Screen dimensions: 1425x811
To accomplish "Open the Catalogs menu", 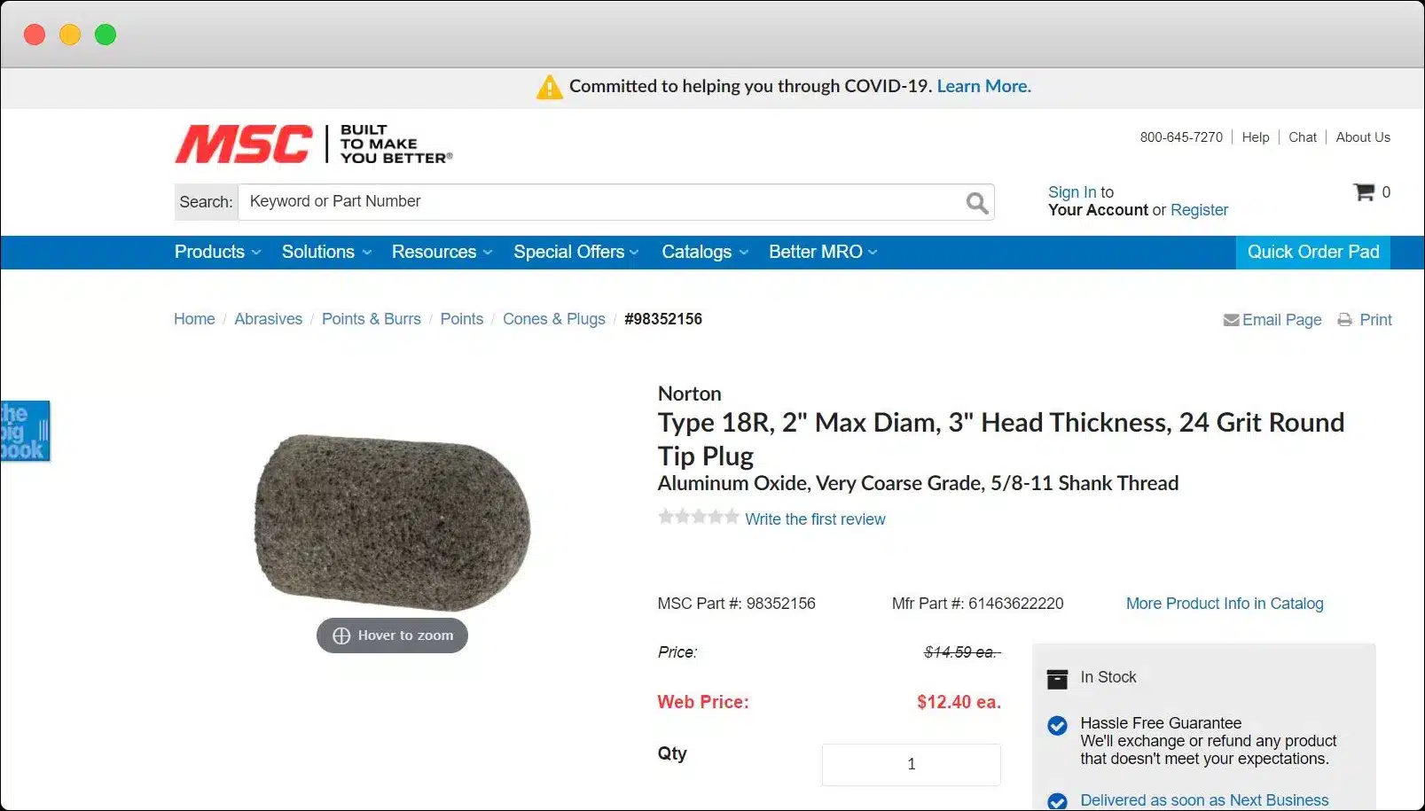I will point(705,253).
